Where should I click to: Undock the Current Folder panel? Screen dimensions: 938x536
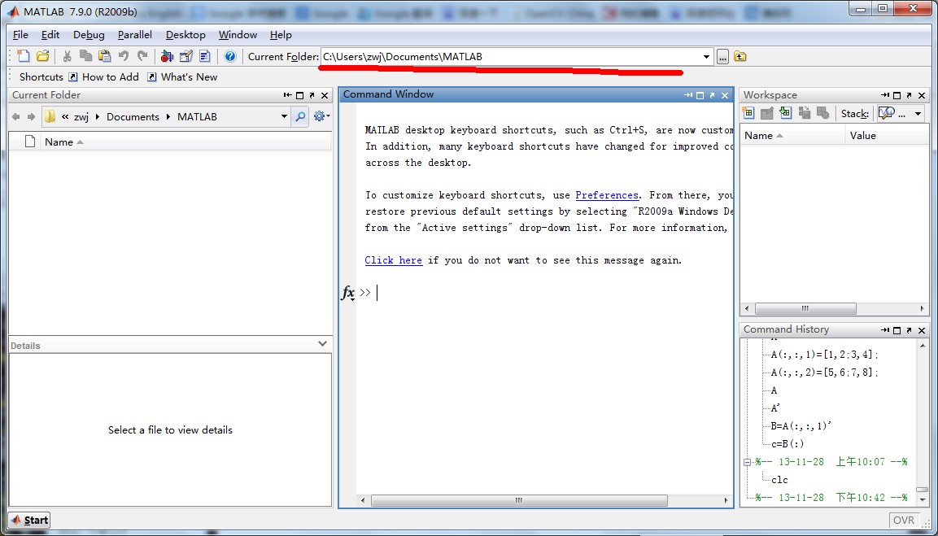[312, 95]
